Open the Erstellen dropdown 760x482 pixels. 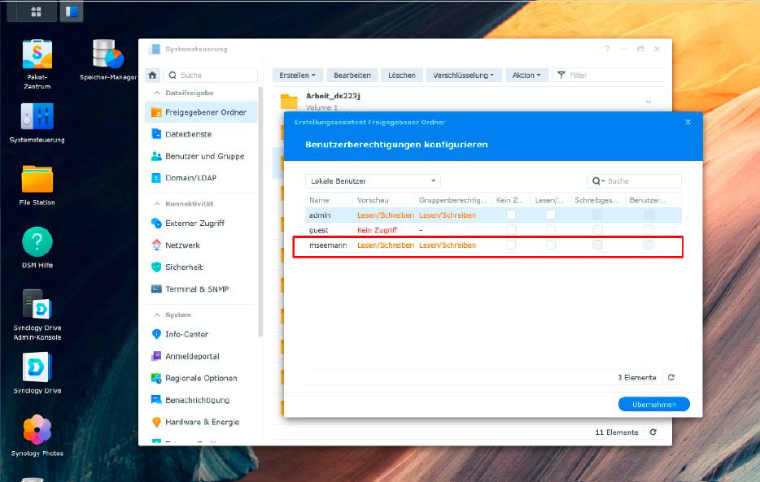pos(298,74)
